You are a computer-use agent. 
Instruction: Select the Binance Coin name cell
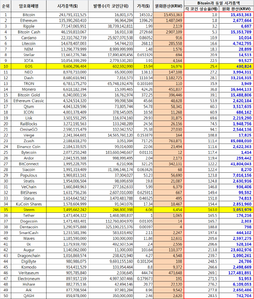[29, 147]
